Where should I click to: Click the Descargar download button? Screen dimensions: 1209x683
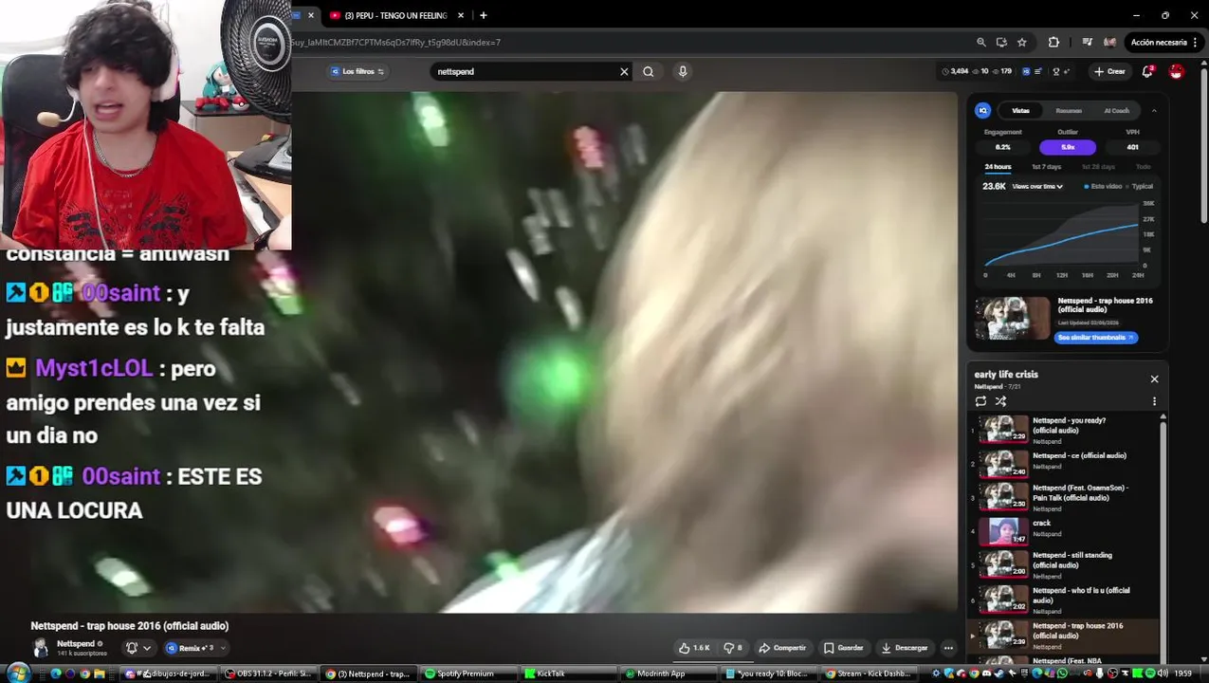pyautogui.click(x=904, y=648)
